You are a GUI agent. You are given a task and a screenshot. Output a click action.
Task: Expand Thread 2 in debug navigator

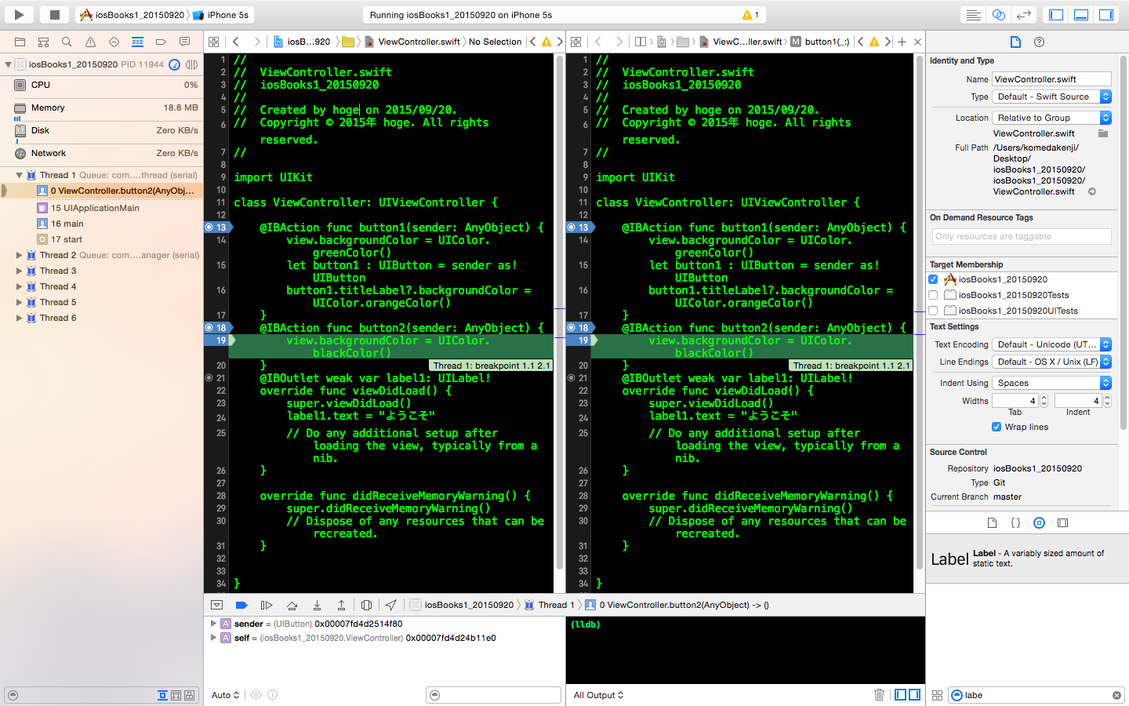(x=19, y=255)
